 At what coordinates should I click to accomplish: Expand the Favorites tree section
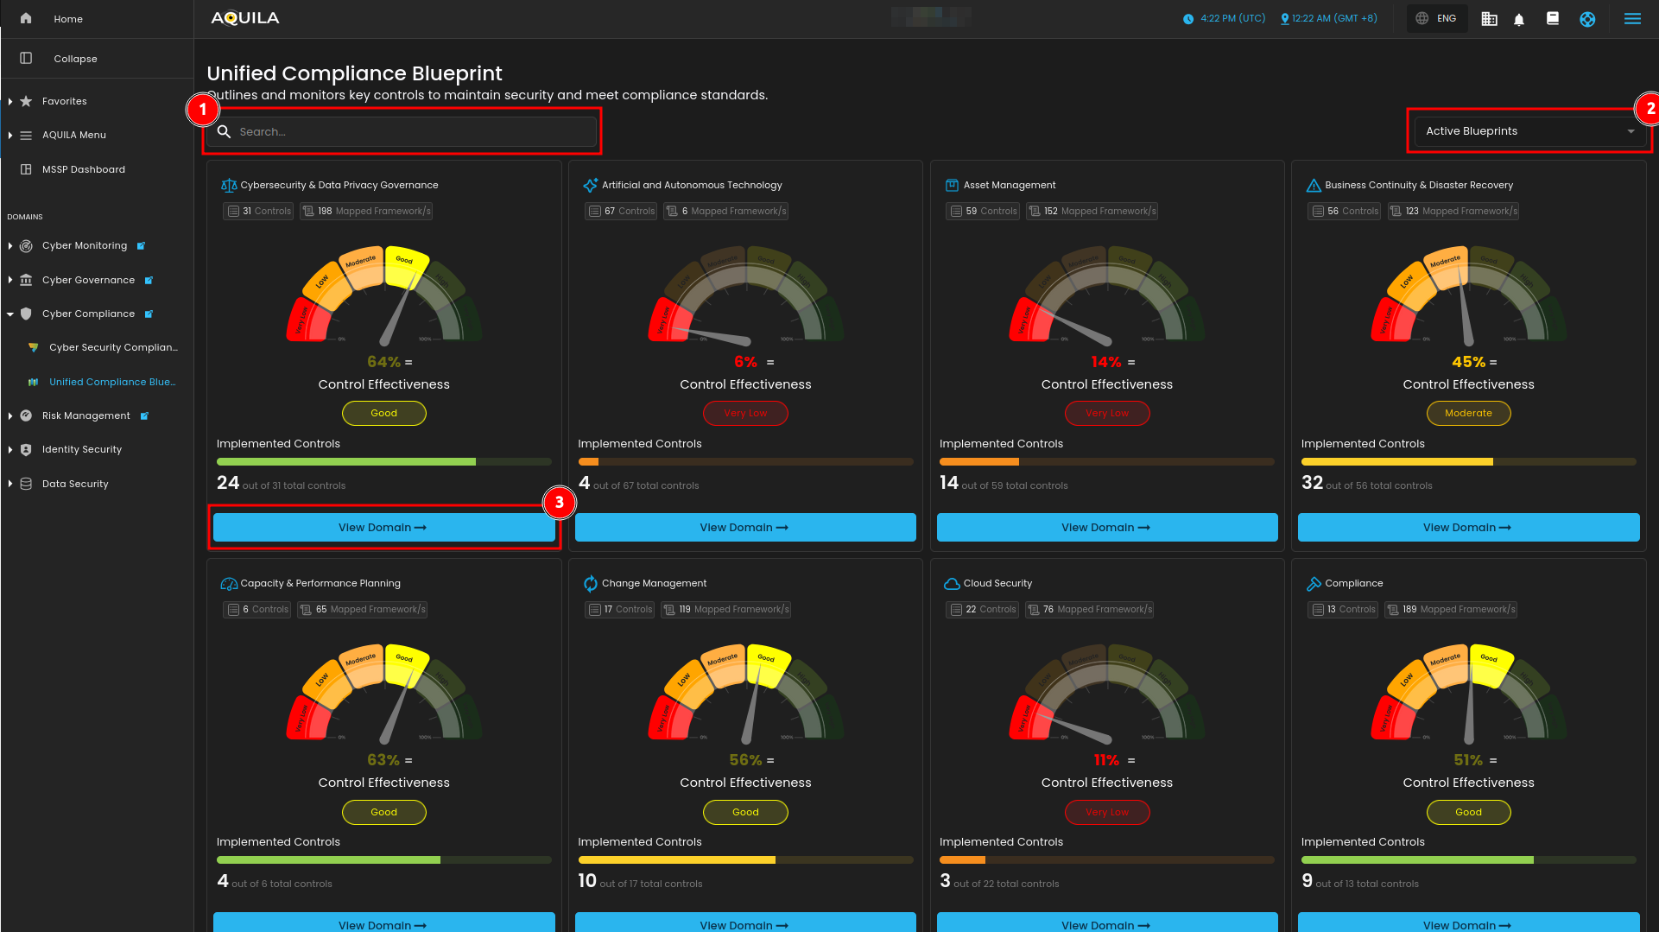[10, 101]
